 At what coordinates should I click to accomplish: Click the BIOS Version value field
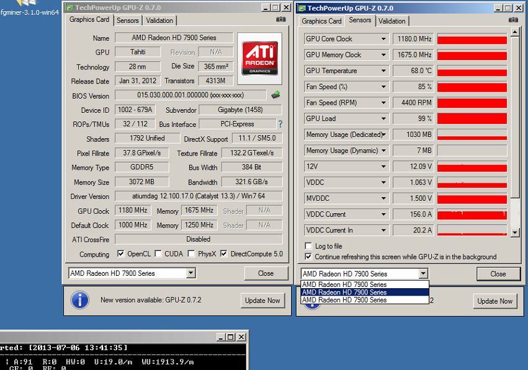tap(190, 95)
